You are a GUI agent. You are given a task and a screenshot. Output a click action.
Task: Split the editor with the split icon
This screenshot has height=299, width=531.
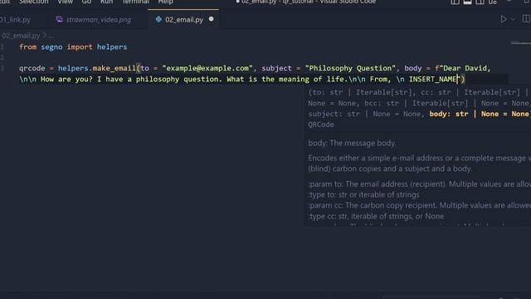(x=527, y=19)
